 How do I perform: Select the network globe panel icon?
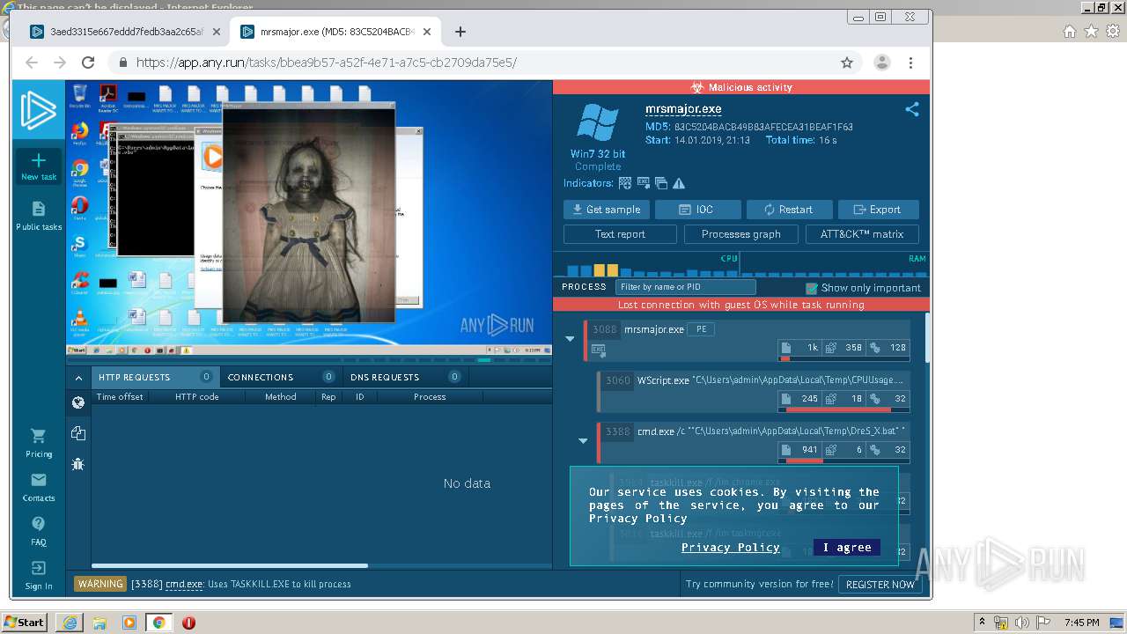pos(78,402)
